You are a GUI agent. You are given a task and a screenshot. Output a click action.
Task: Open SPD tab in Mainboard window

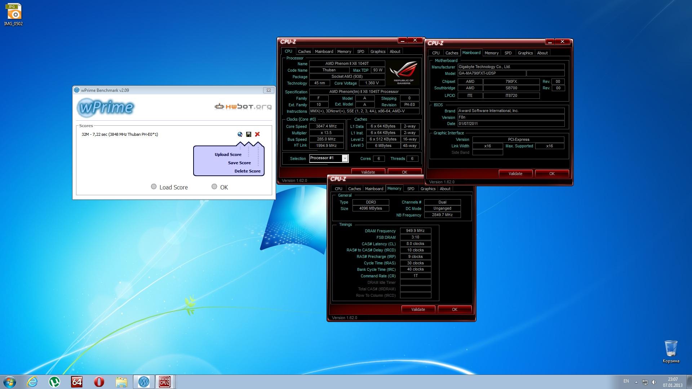coord(508,53)
